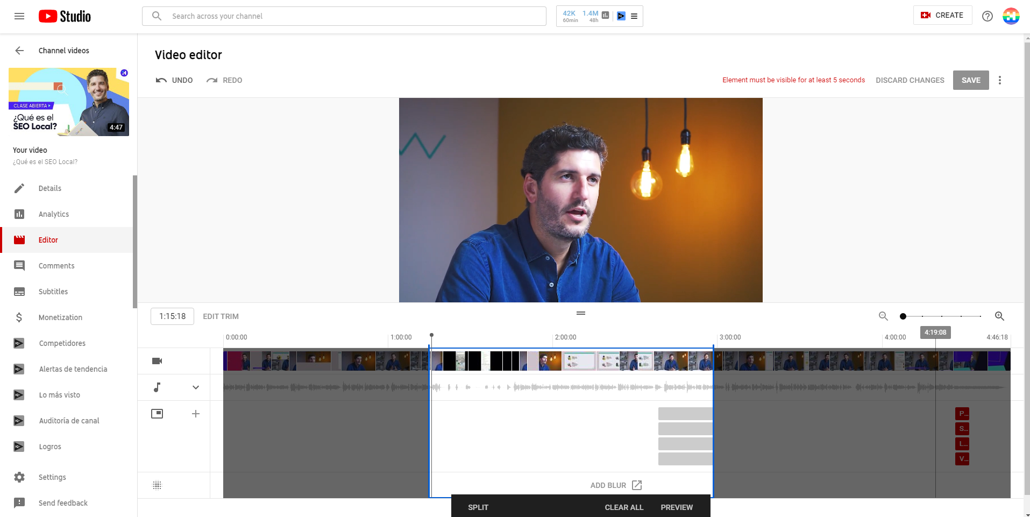Click the timeline zoom slider handle

pyautogui.click(x=903, y=316)
